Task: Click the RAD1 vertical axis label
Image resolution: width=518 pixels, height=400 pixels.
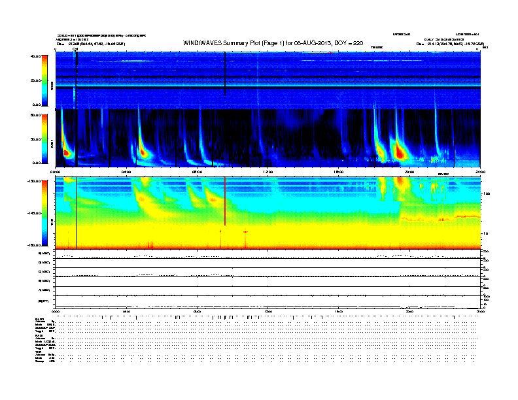Action: (52, 144)
